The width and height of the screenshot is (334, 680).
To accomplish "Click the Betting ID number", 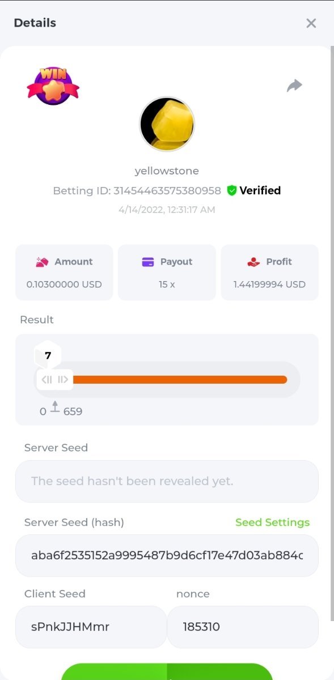I will [x=167, y=191].
